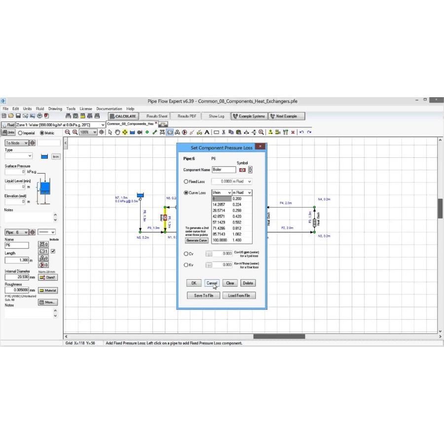Save the system with the floppy disk icon
Viewport: 444px width, 444px height.
point(18,116)
